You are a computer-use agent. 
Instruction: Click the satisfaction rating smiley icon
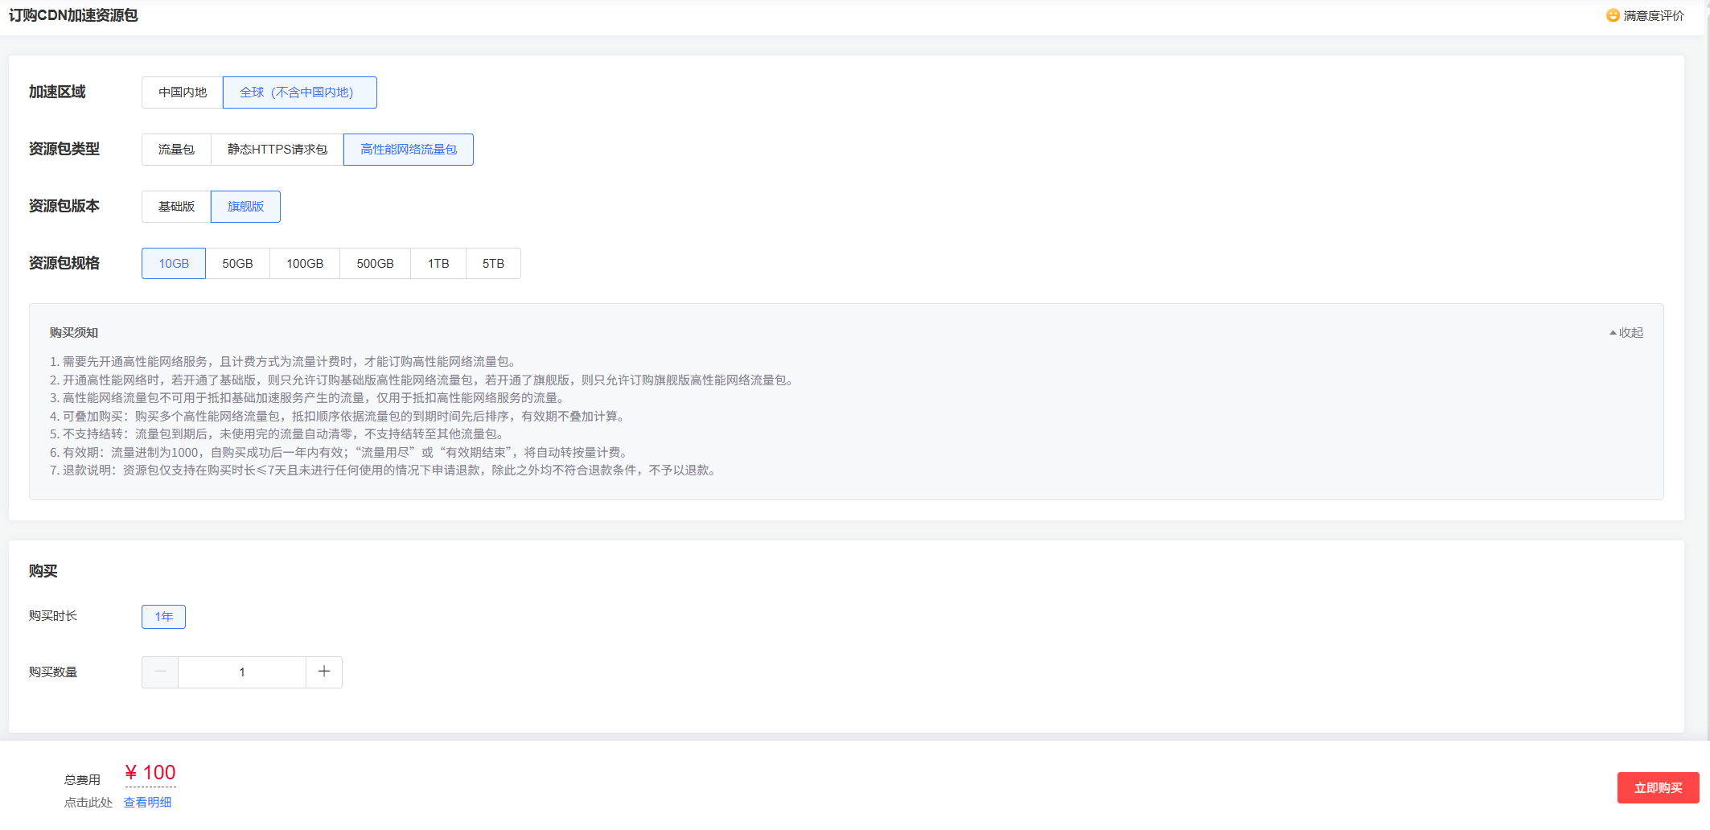point(1612,15)
